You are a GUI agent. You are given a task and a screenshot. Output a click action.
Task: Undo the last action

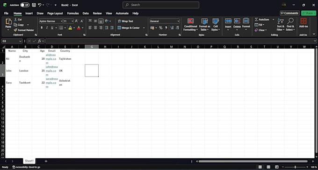(40, 5)
